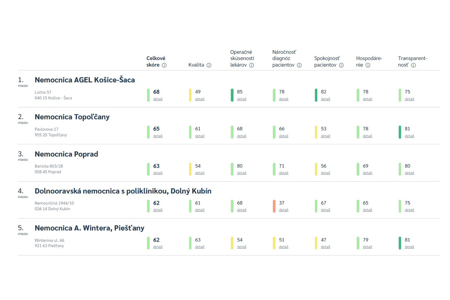Click info icon beside Kvalita header
The height and width of the screenshot is (300, 450).
click(x=209, y=65)
